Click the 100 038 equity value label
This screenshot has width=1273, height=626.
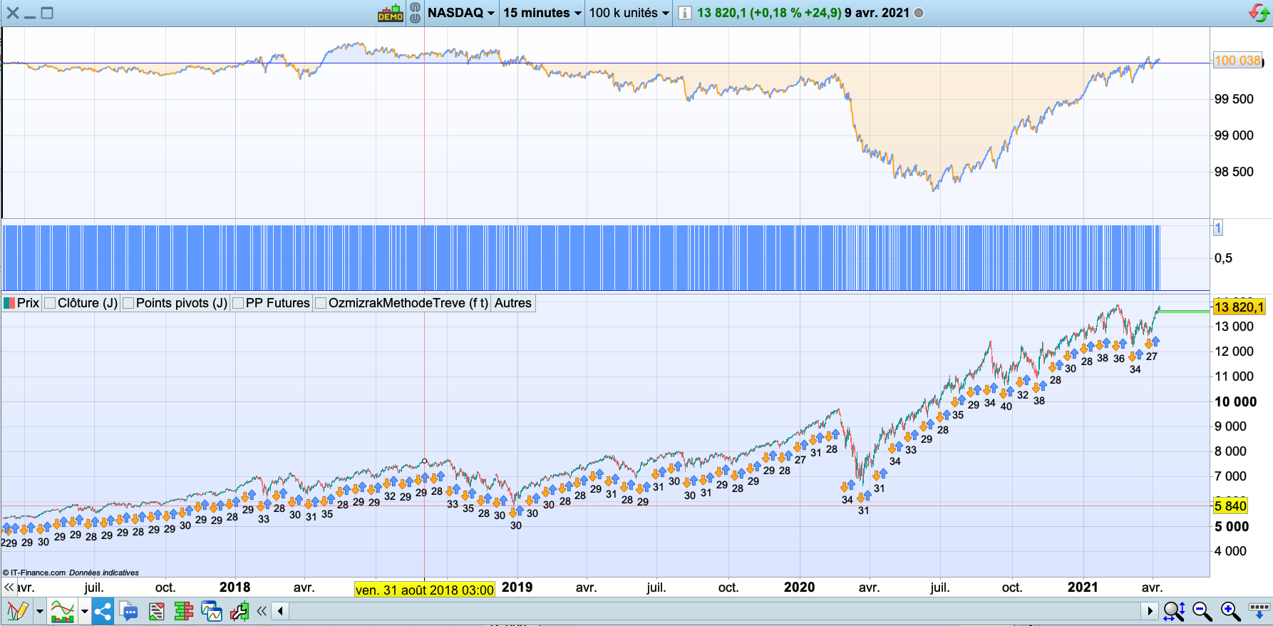click(1237, 61)
